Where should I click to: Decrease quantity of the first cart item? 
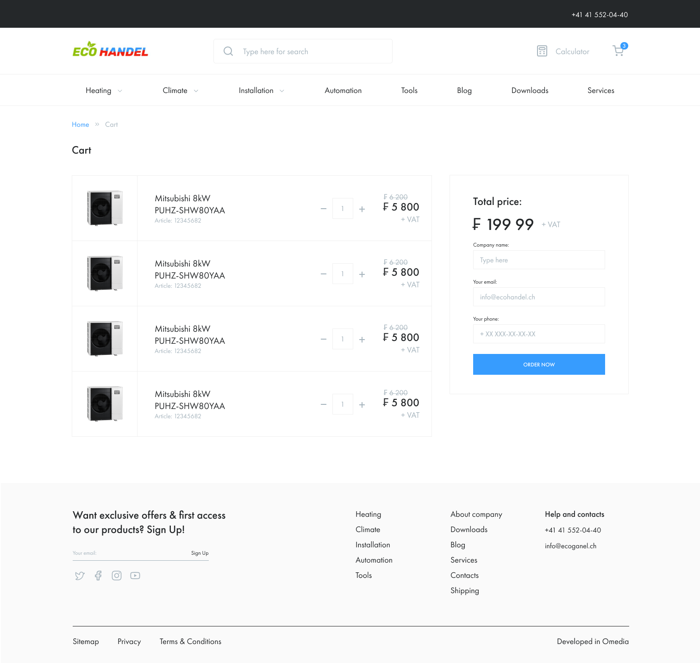324,209
